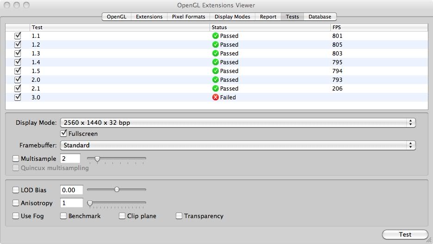Screen dimensions: 433x244
Task: Open the Display Mode dropdown
Action: (238, 122)
